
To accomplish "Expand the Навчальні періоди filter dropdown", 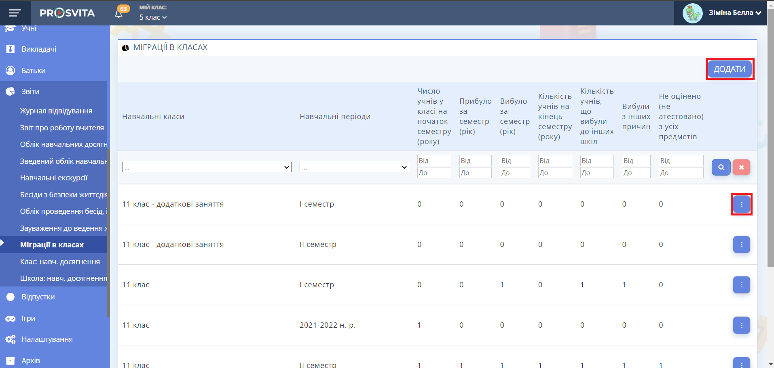I will (354, 167).
